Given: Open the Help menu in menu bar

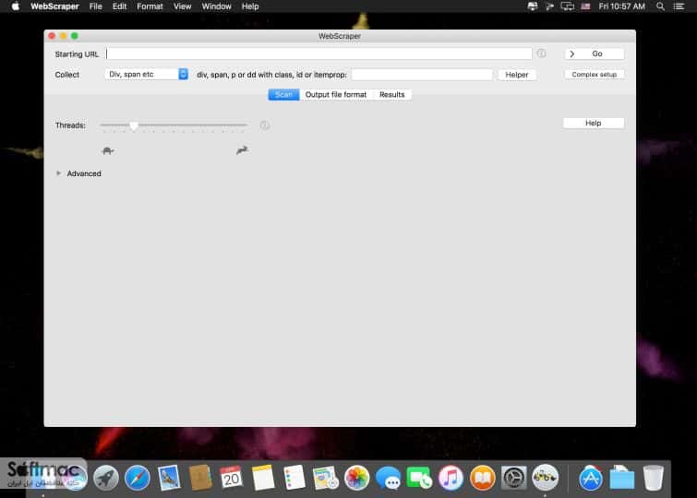Looking at the screenshot, I should click(250, 6).
